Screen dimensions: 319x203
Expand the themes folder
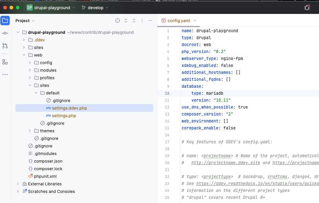pyautogui.click(x=30, y=131)
